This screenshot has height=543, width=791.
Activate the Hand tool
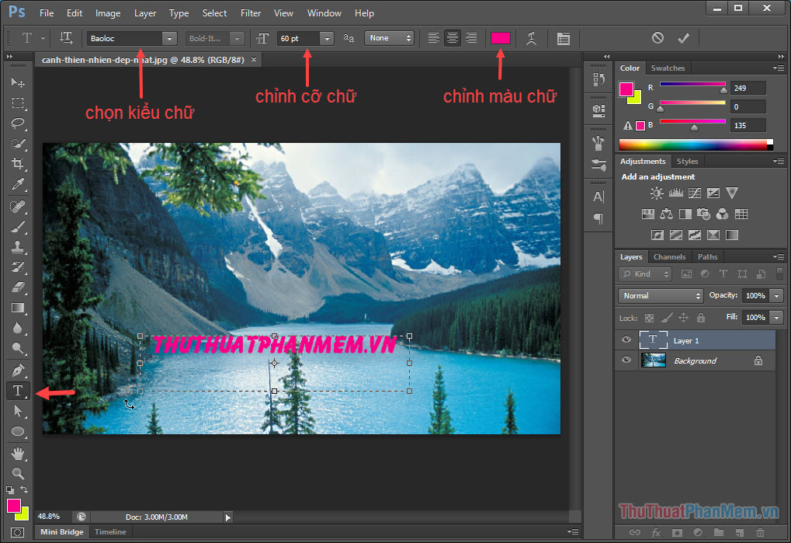(x=17, y=454)
